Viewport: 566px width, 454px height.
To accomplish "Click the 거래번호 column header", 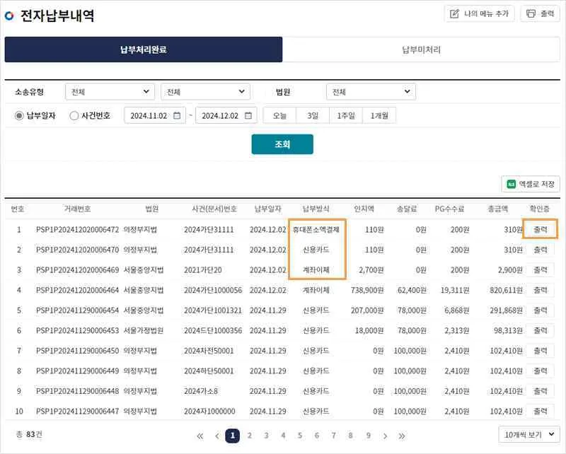I will pyautogui.click(x=77, y=209).
